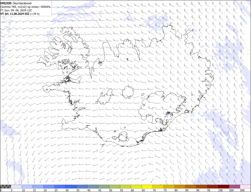
Task: Click the pale pink above-500 legend swatch
Action: click(x=245, y=186)
